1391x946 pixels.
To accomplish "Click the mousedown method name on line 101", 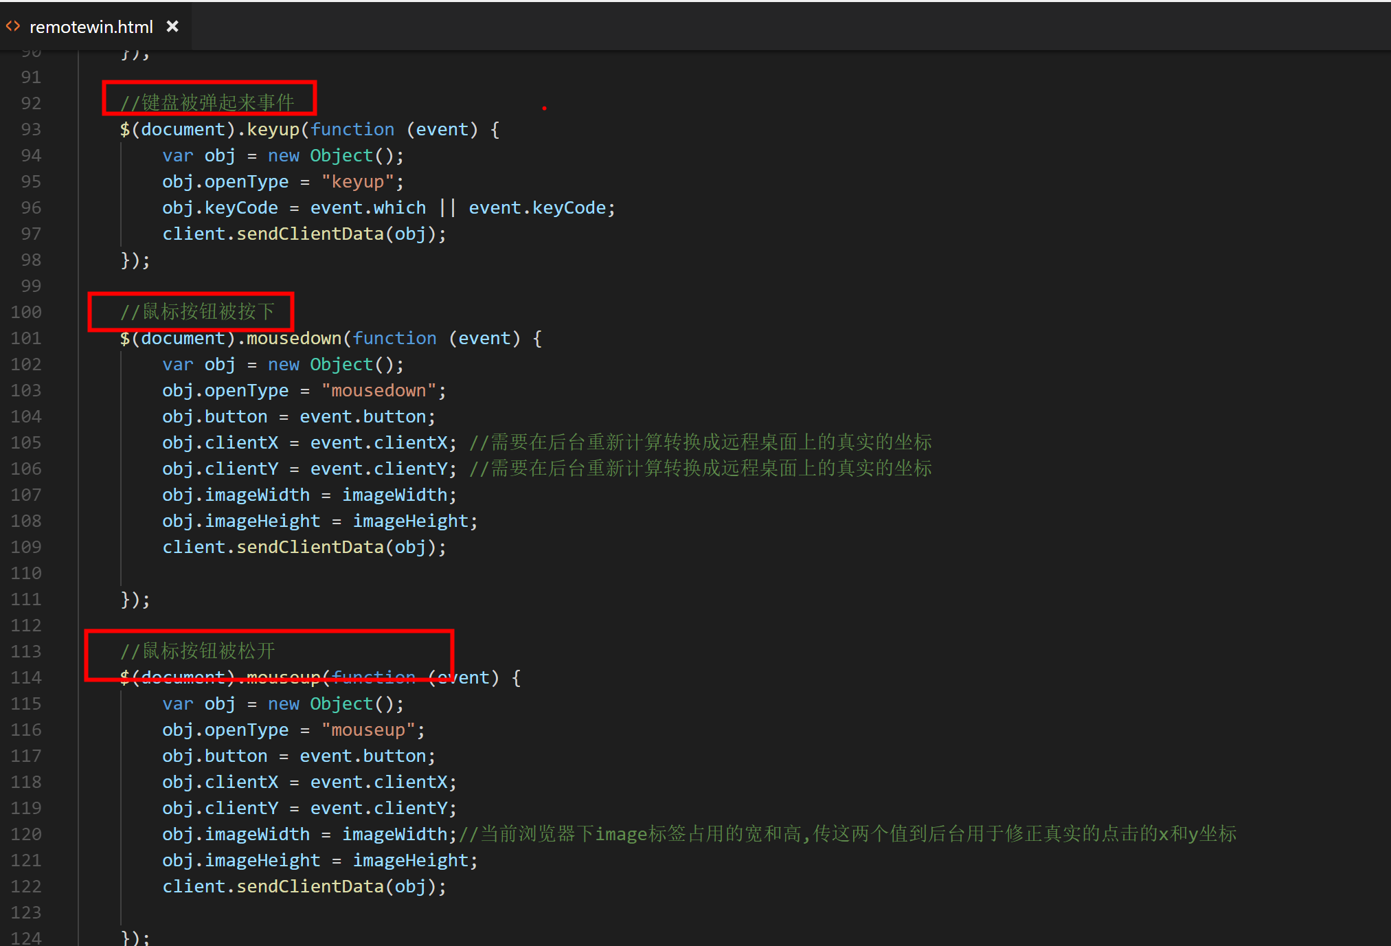I will coord(294,338).
